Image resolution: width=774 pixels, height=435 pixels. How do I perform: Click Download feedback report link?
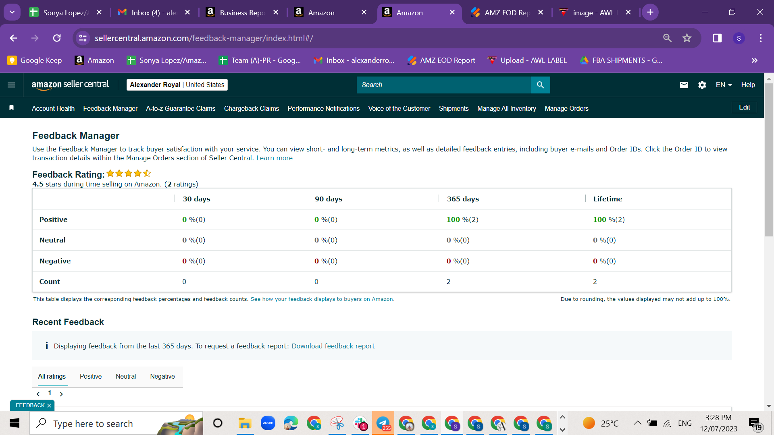click(333, 346)
